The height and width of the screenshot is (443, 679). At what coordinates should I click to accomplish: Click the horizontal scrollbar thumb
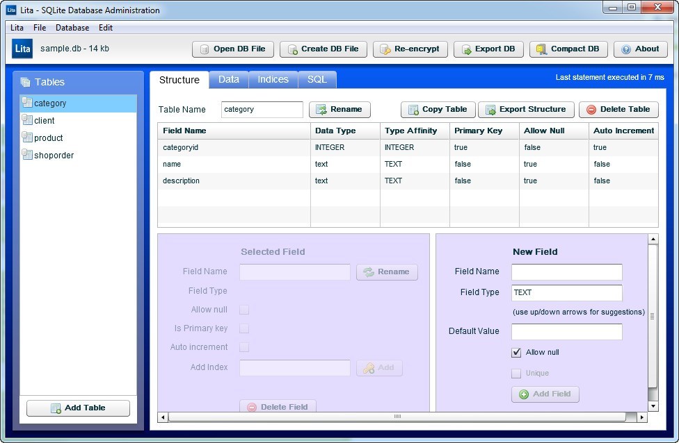click(x=397, y=417)
